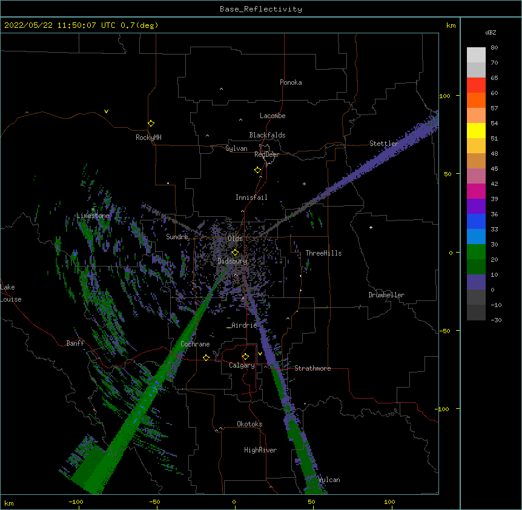Click the Sylvan label on the map
Screen dimensions: 522x510
click(x=236, y=148)
